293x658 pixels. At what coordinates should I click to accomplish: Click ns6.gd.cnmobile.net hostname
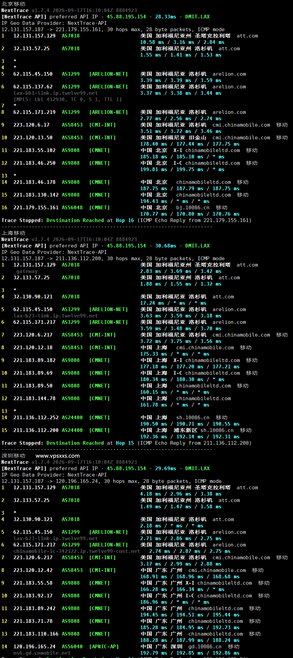[x=42, y=653]
